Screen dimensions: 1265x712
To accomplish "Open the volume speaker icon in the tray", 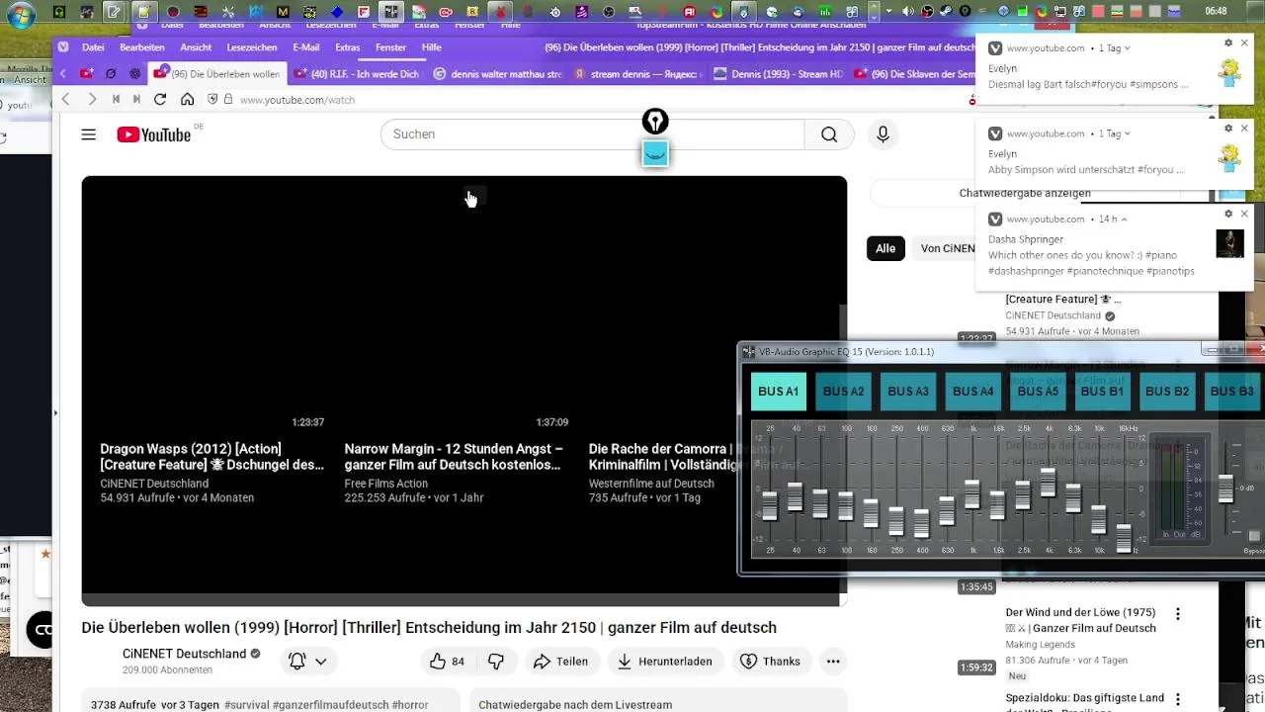I will 908,12.
